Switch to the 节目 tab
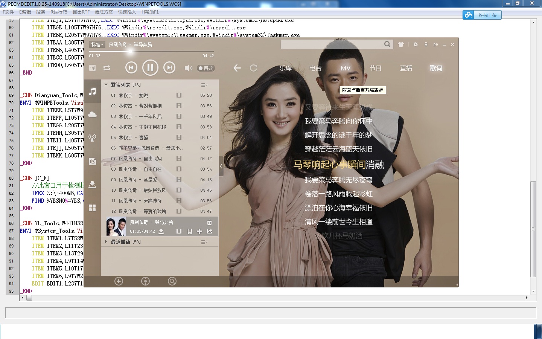This screenshot has width=542, height=339. point(376,68)
